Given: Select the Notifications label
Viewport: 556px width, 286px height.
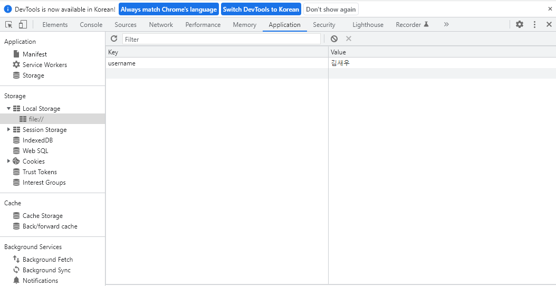Looking at the screenshot, I should (x=41, y=281).
